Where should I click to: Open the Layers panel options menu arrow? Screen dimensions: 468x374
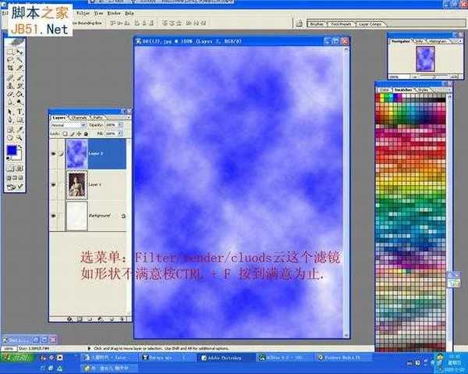click(x=129, y=118)
